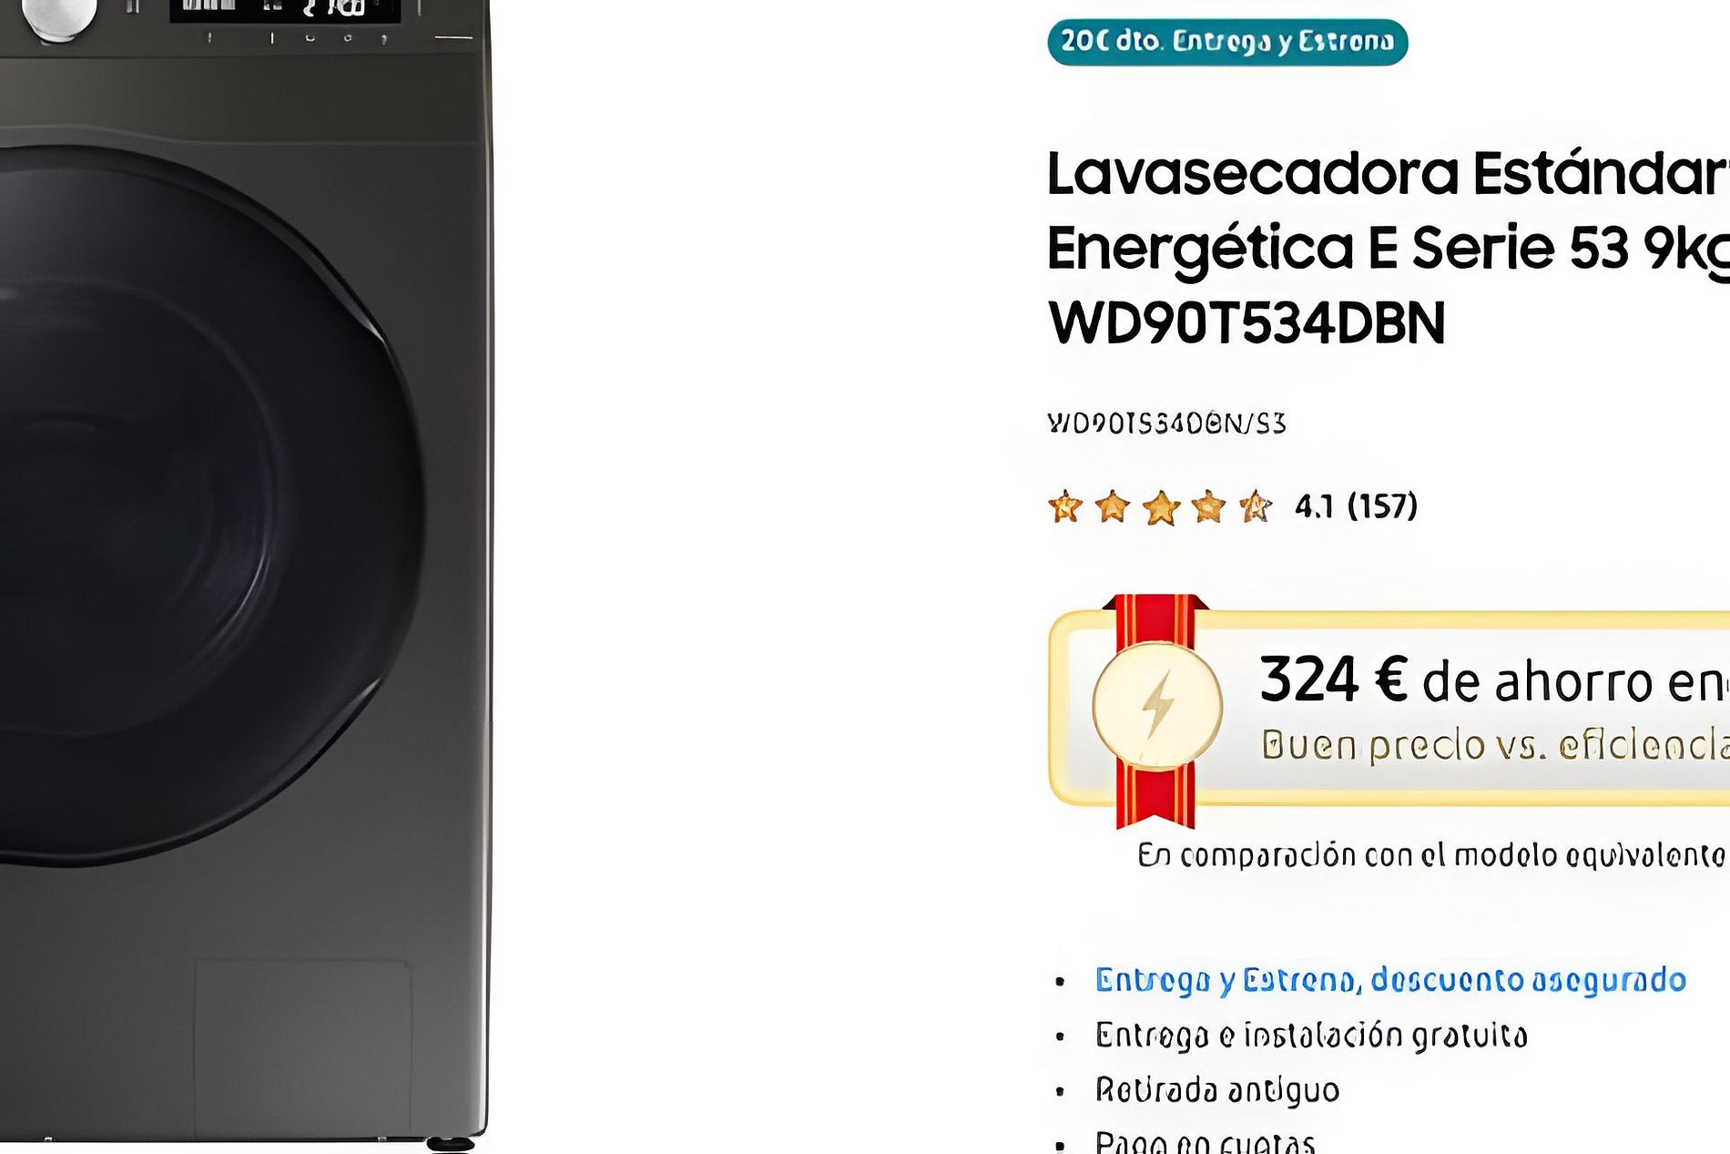Click the washer-dryer product image
Viewport: 1730px width, 1154px height.
[x=244, y=572]
